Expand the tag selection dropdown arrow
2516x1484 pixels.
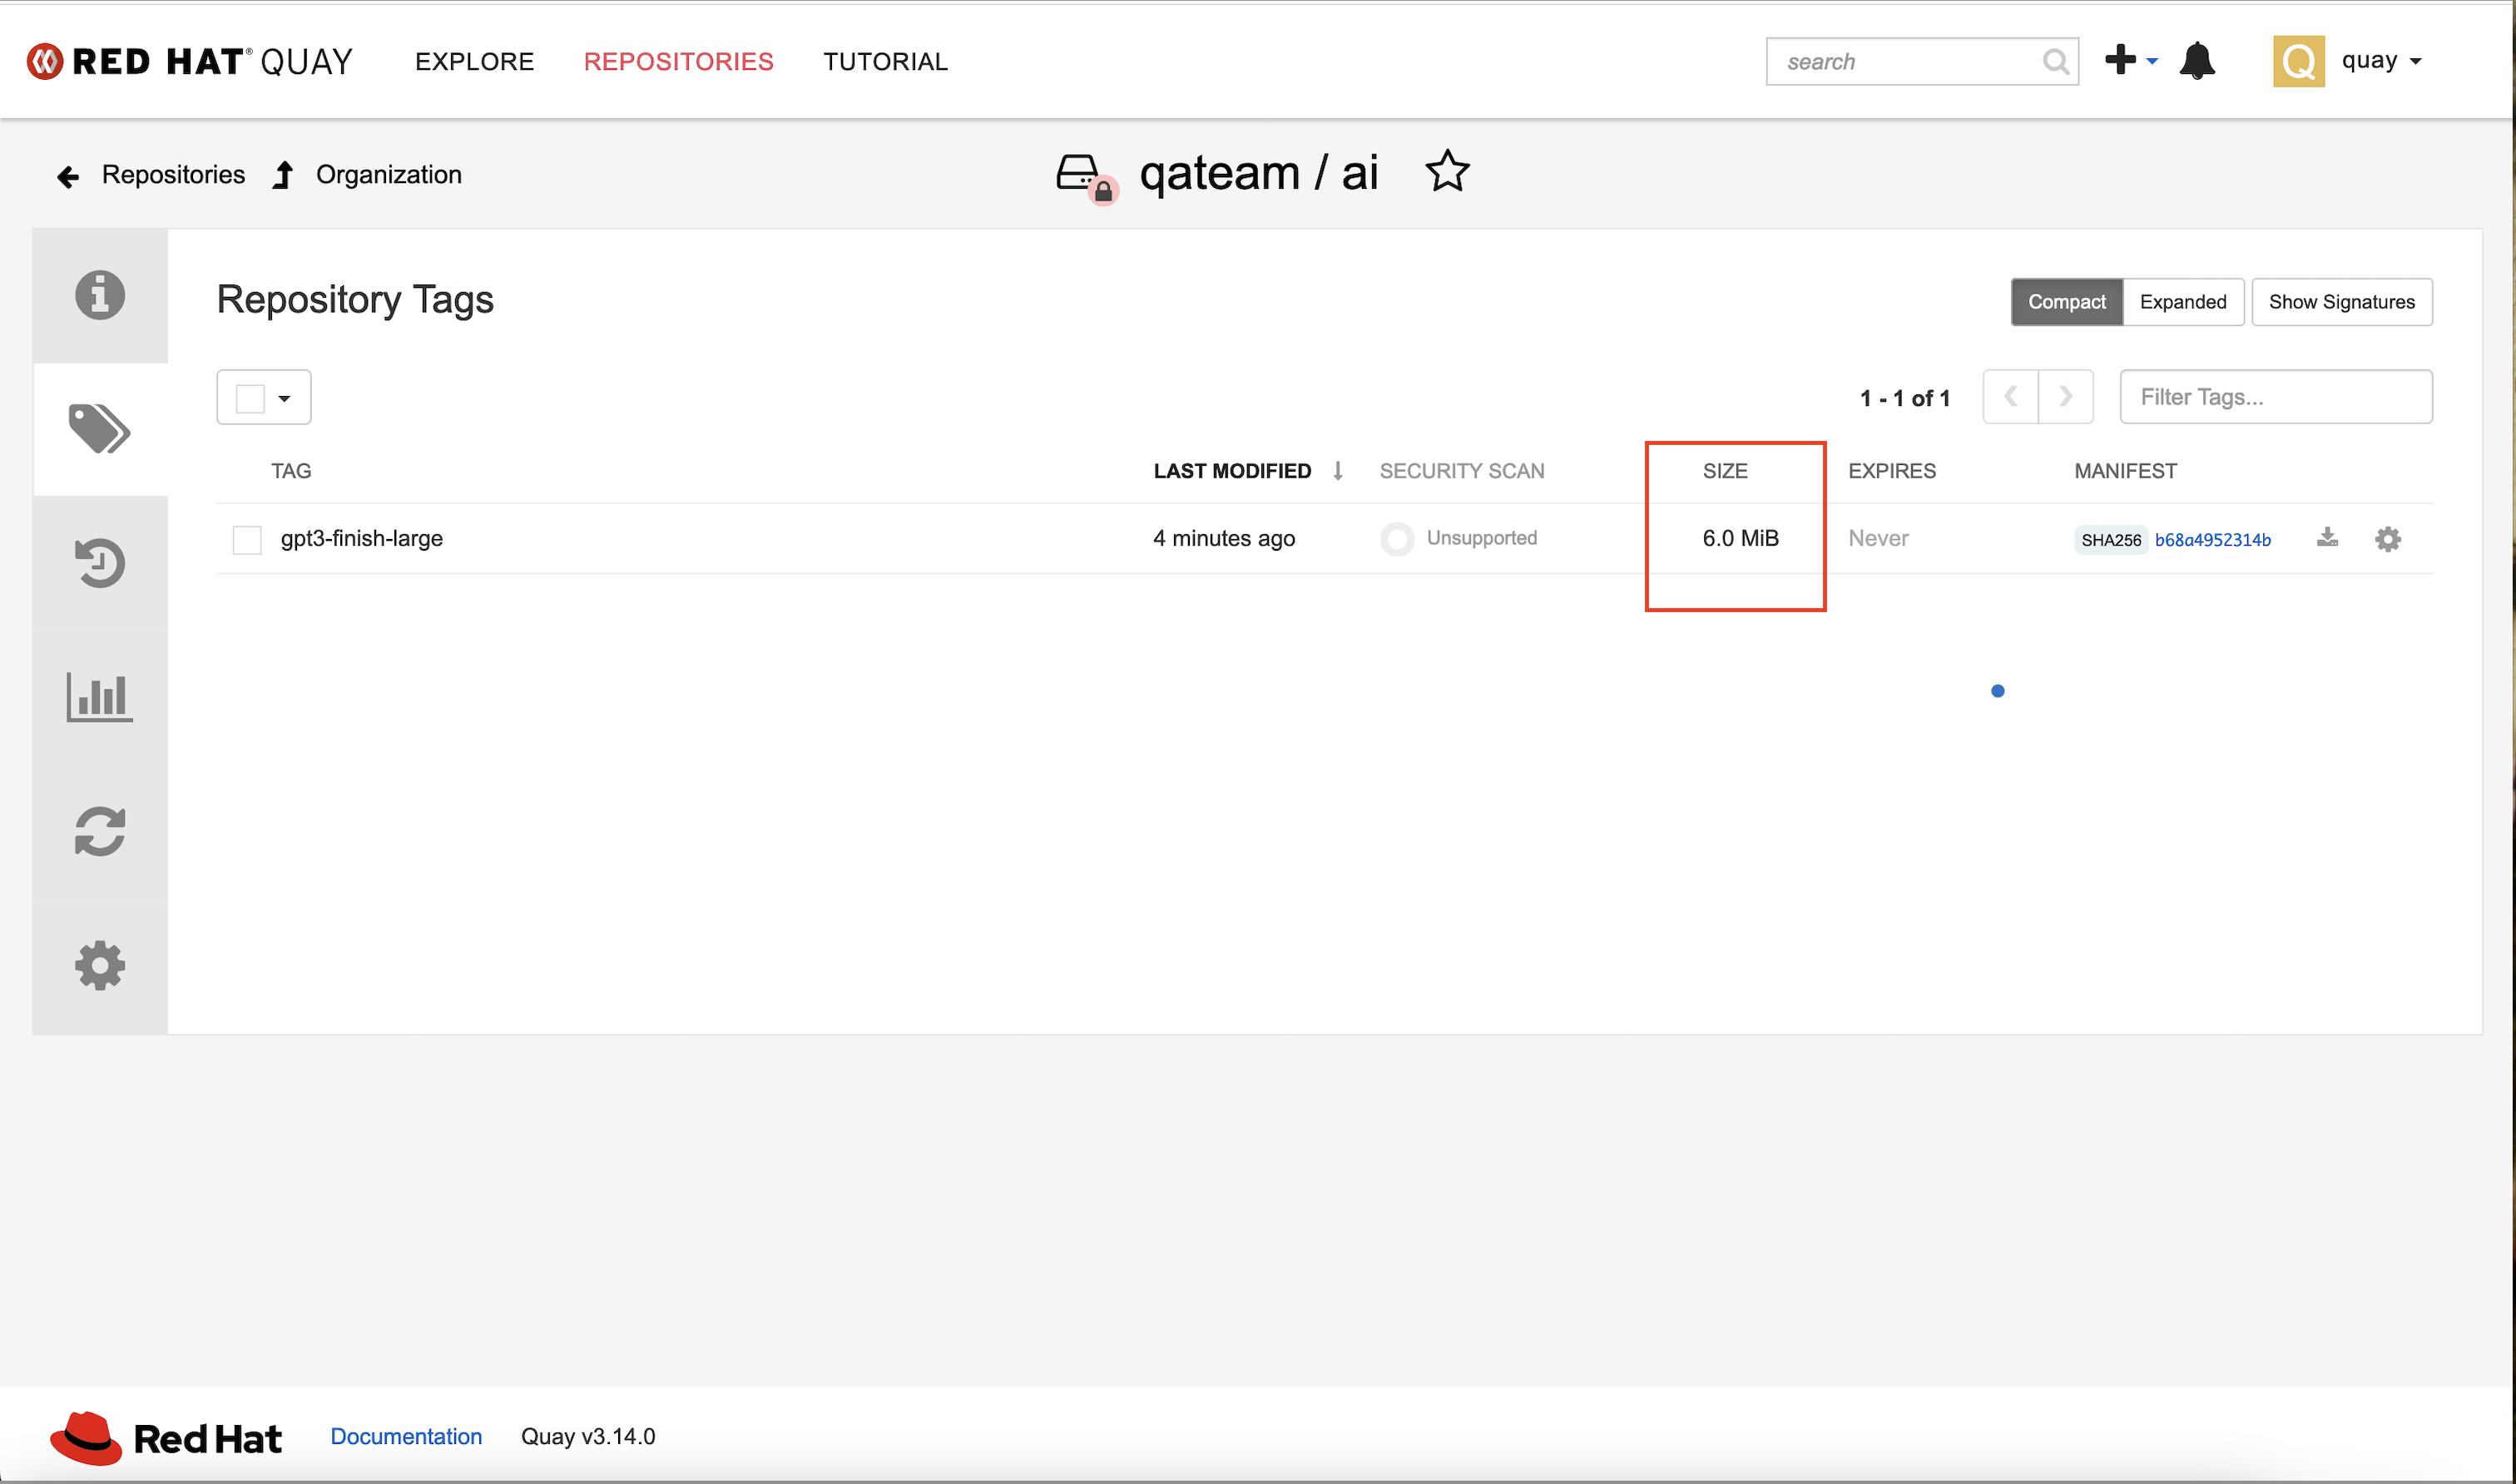pyautogui.click(x=285, y=398)
